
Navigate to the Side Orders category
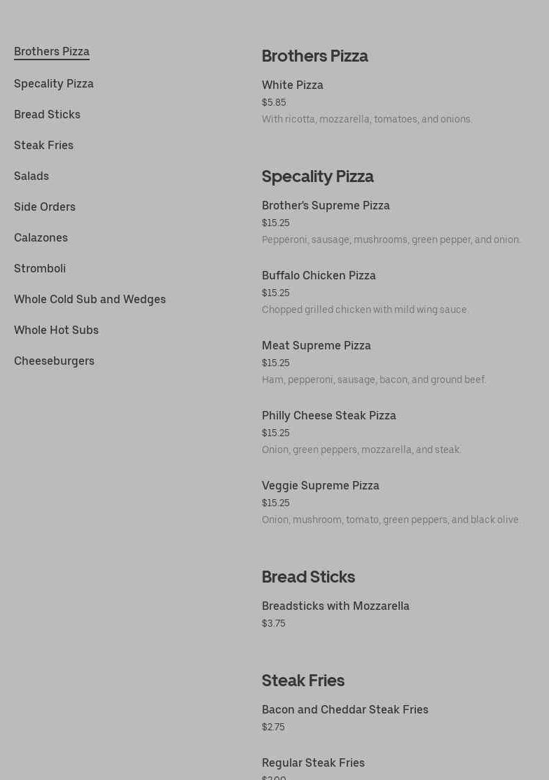click(x=45, y=207)
